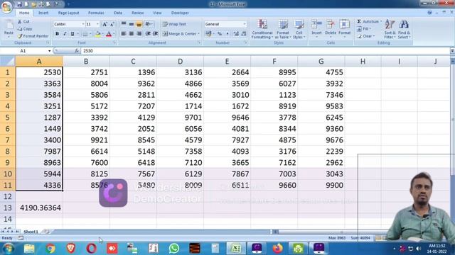Decrease font size with Shrink Font
Viewport: 455px width, 255px height.
click(x=112, y=24)
